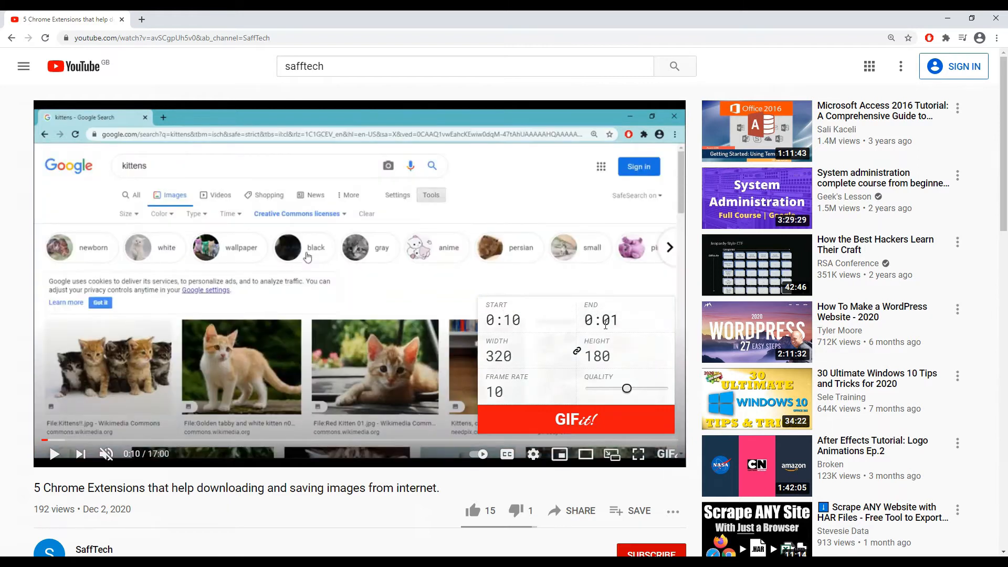
Task: Click the frame rate value 10
Action: coord(495,392)
